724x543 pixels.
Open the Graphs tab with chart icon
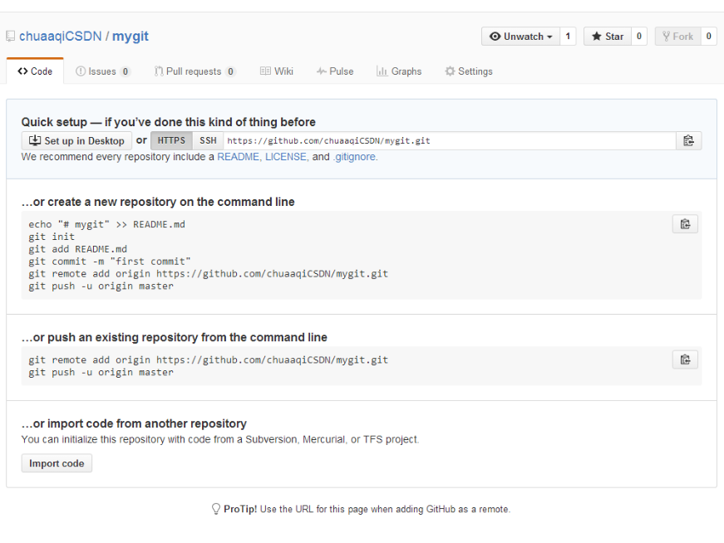tap(399, 71)
